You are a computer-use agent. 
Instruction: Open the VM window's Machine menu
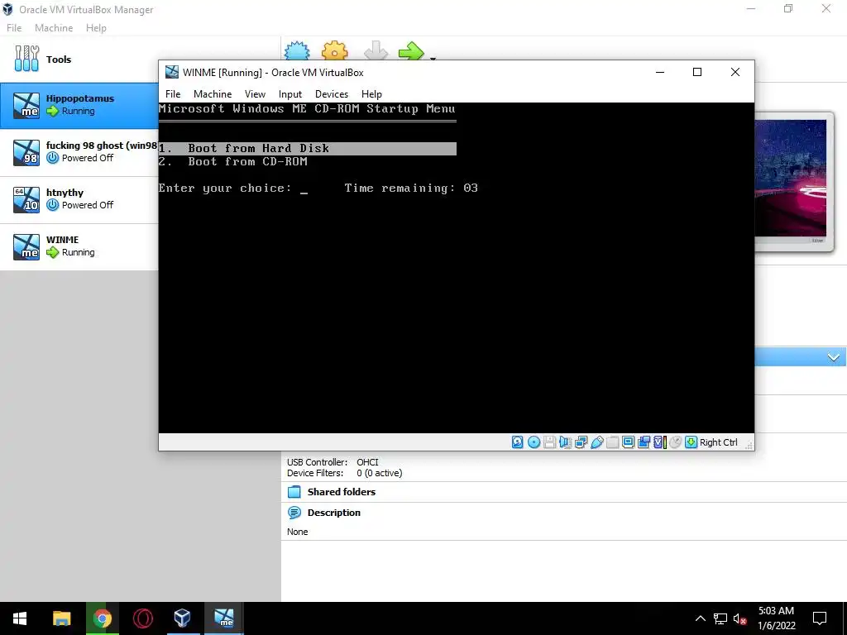click(x=213, y=94)
